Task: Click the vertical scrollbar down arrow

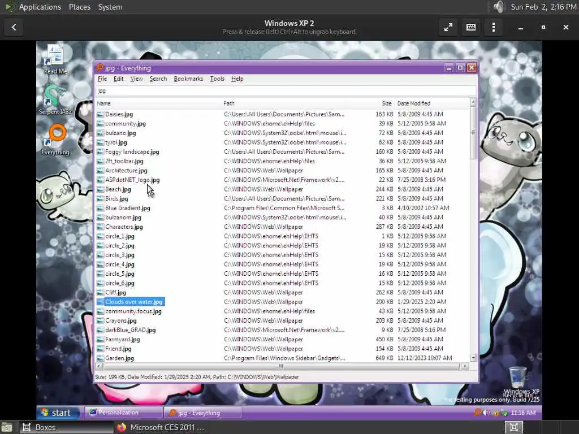Action: [x=473, y=358]
